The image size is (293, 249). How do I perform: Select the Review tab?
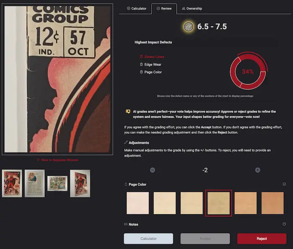click(x=164, y=8)
